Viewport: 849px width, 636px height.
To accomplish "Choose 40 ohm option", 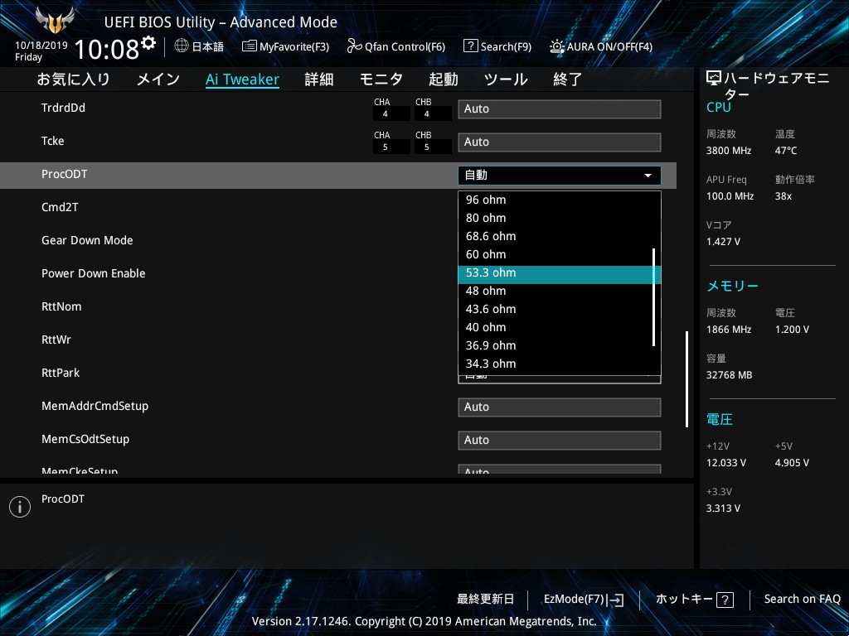I will click(x=555, y=327).
